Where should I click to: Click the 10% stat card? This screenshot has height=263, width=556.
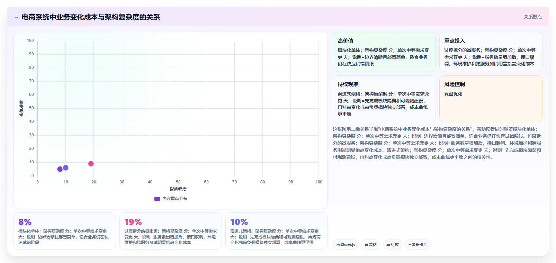(277, 231)
